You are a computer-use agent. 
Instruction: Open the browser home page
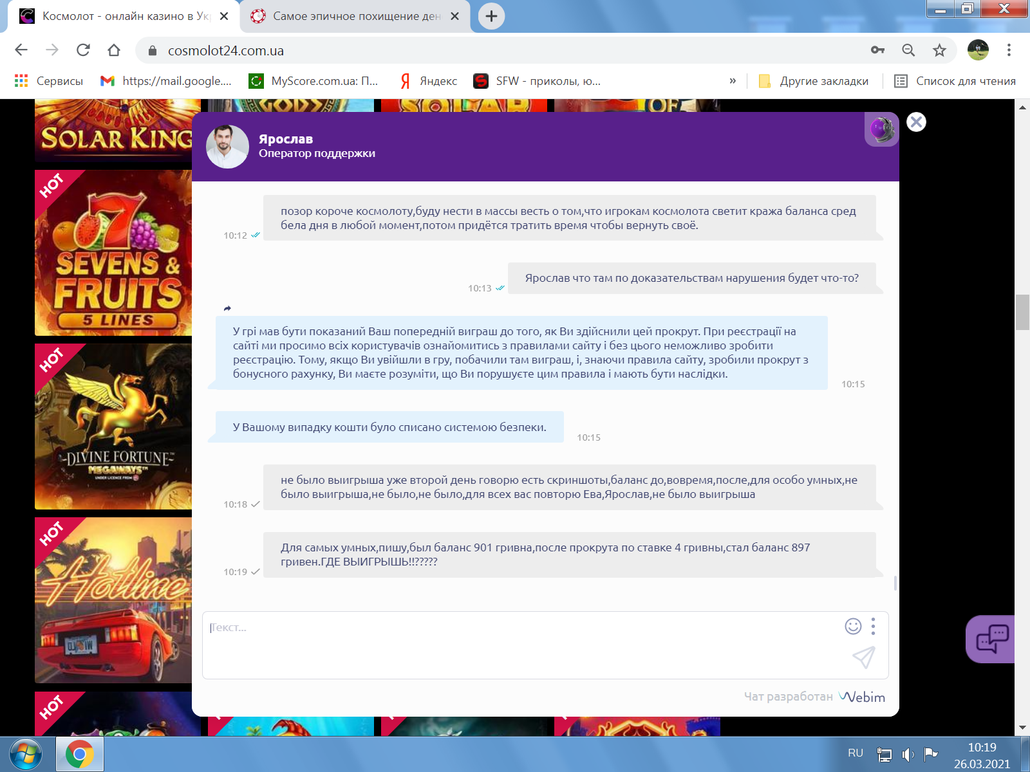[114, 50]
